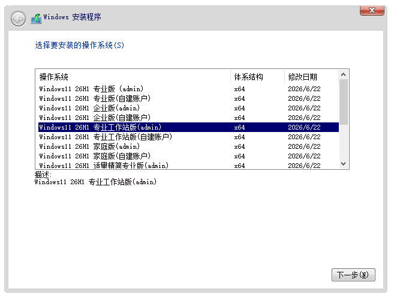The image size is (394, 300).
Task: Click x64 in the 家庭版(admin) row
Action: click(x=239, y=146)
